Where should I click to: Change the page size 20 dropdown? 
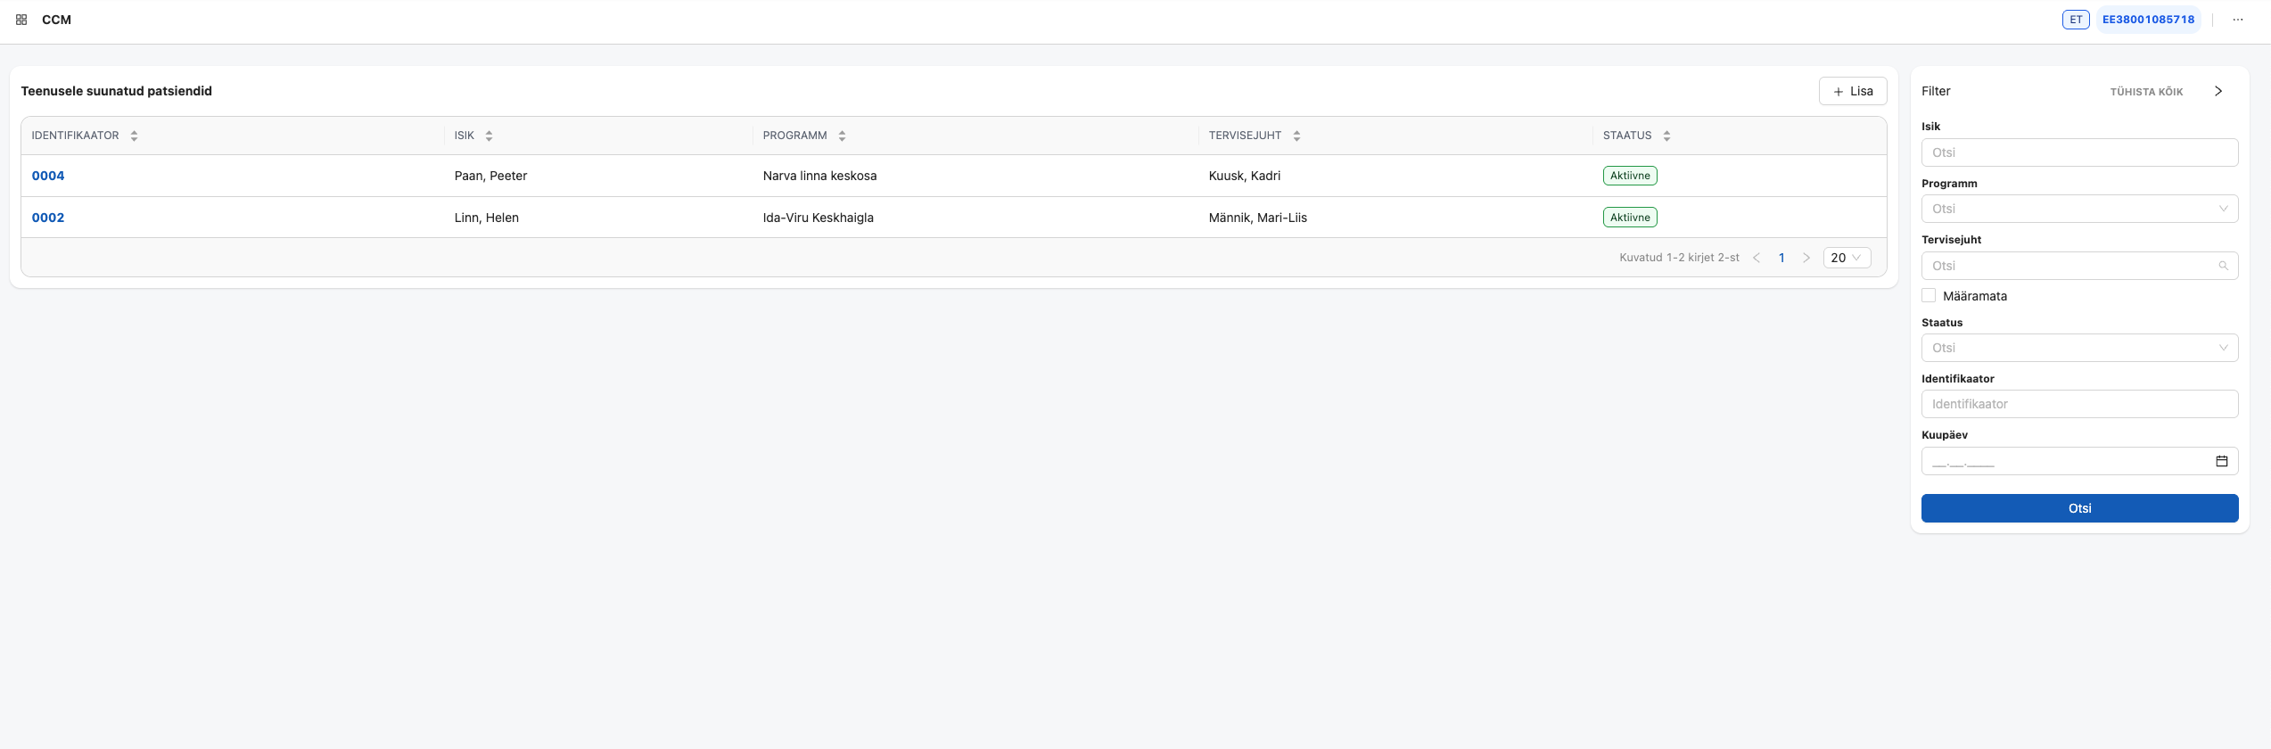(x=1847, y=258)
